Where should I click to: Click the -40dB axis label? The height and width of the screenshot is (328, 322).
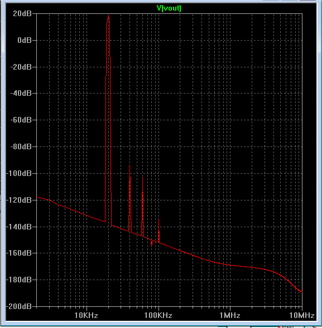pyautogui.click(x=21, y=93)
